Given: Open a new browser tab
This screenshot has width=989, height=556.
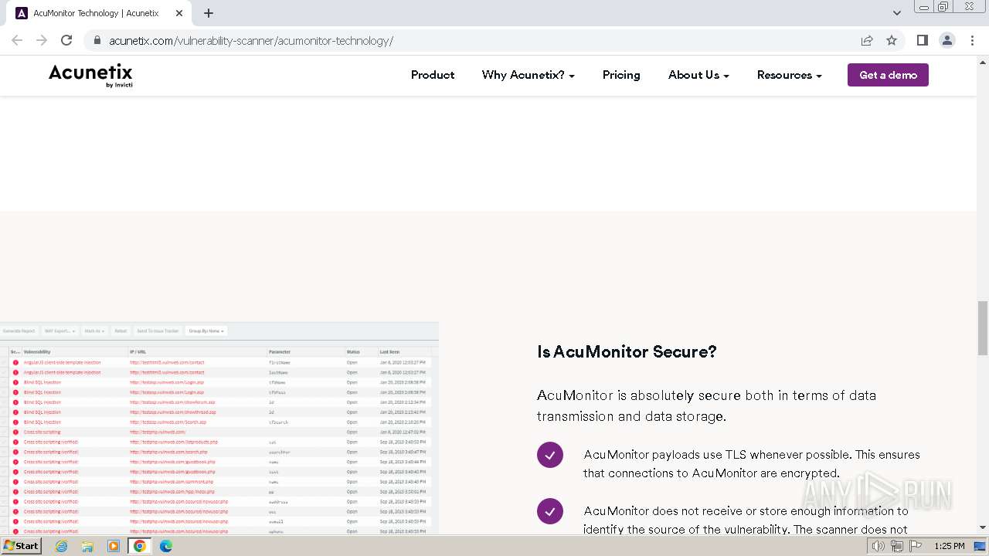Looking at the screenshot, I should click(x=209, y=13).
